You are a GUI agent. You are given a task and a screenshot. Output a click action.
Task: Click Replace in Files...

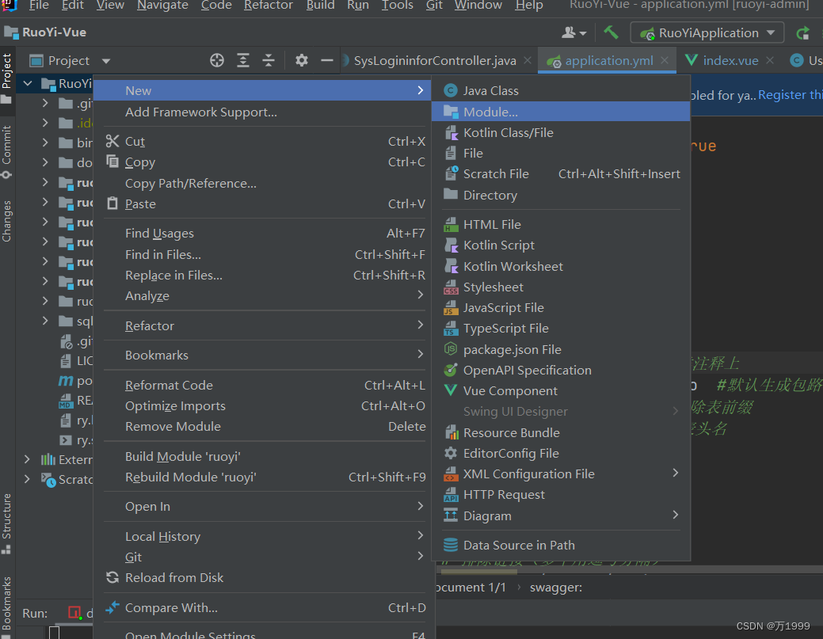point(262,276)
